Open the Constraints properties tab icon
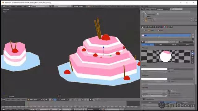Screen dimensions: 198x111 click(158, 27)
